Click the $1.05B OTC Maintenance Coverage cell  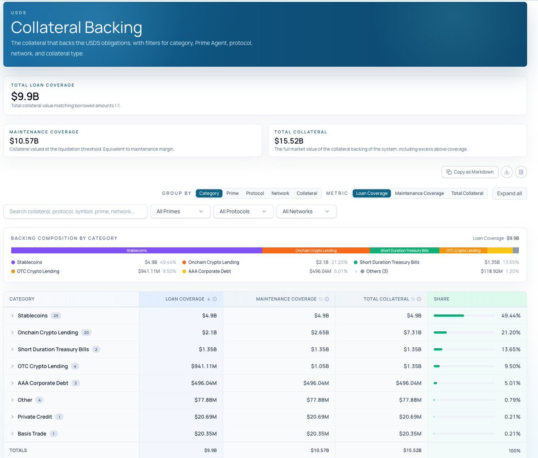click(320, 366)
